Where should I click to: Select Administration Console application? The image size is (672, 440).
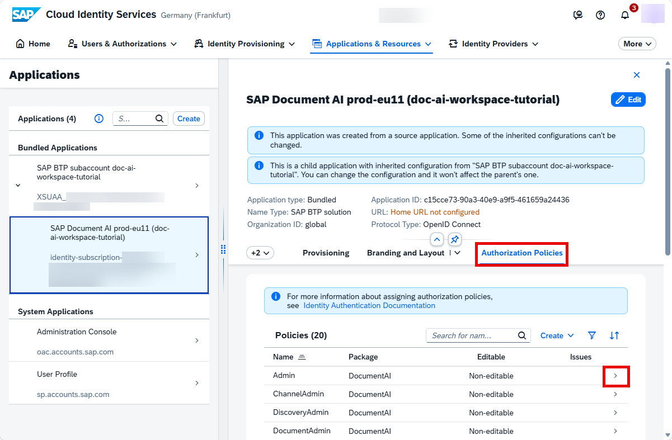click(109, 340)
